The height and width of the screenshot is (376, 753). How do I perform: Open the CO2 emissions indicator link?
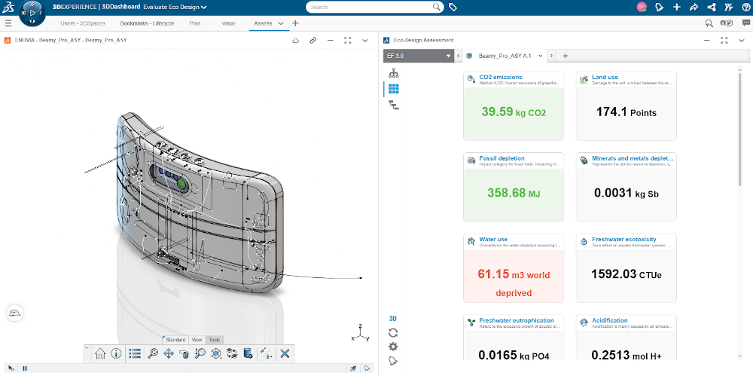click(x=500, y=77)
